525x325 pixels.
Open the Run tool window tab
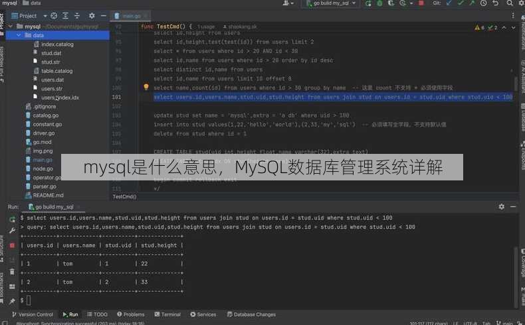[x=70, y=314]
